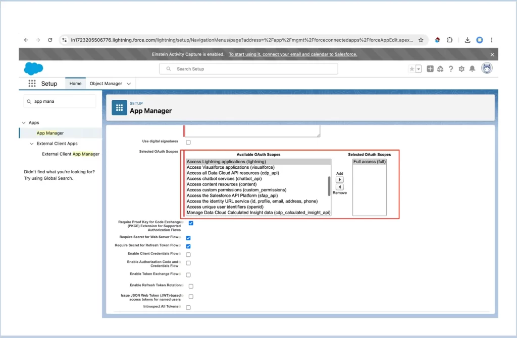The width and height of the screenshot is (517, 338).
Task: Dismiss the Einstein Activity Capture banner
Action: [492, 54]
